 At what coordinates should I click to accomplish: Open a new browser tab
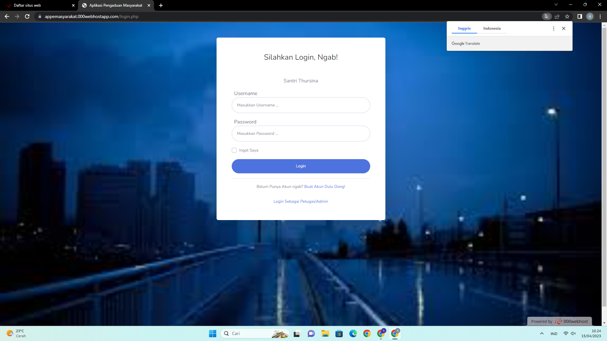coord(161,5)
